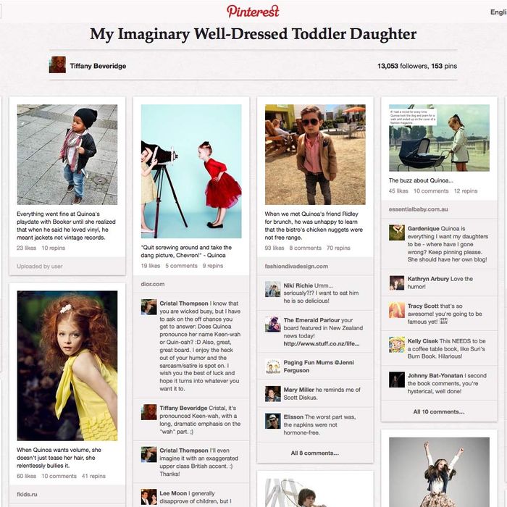
Task: Open the red dress camera pin image
Action: 191,171
